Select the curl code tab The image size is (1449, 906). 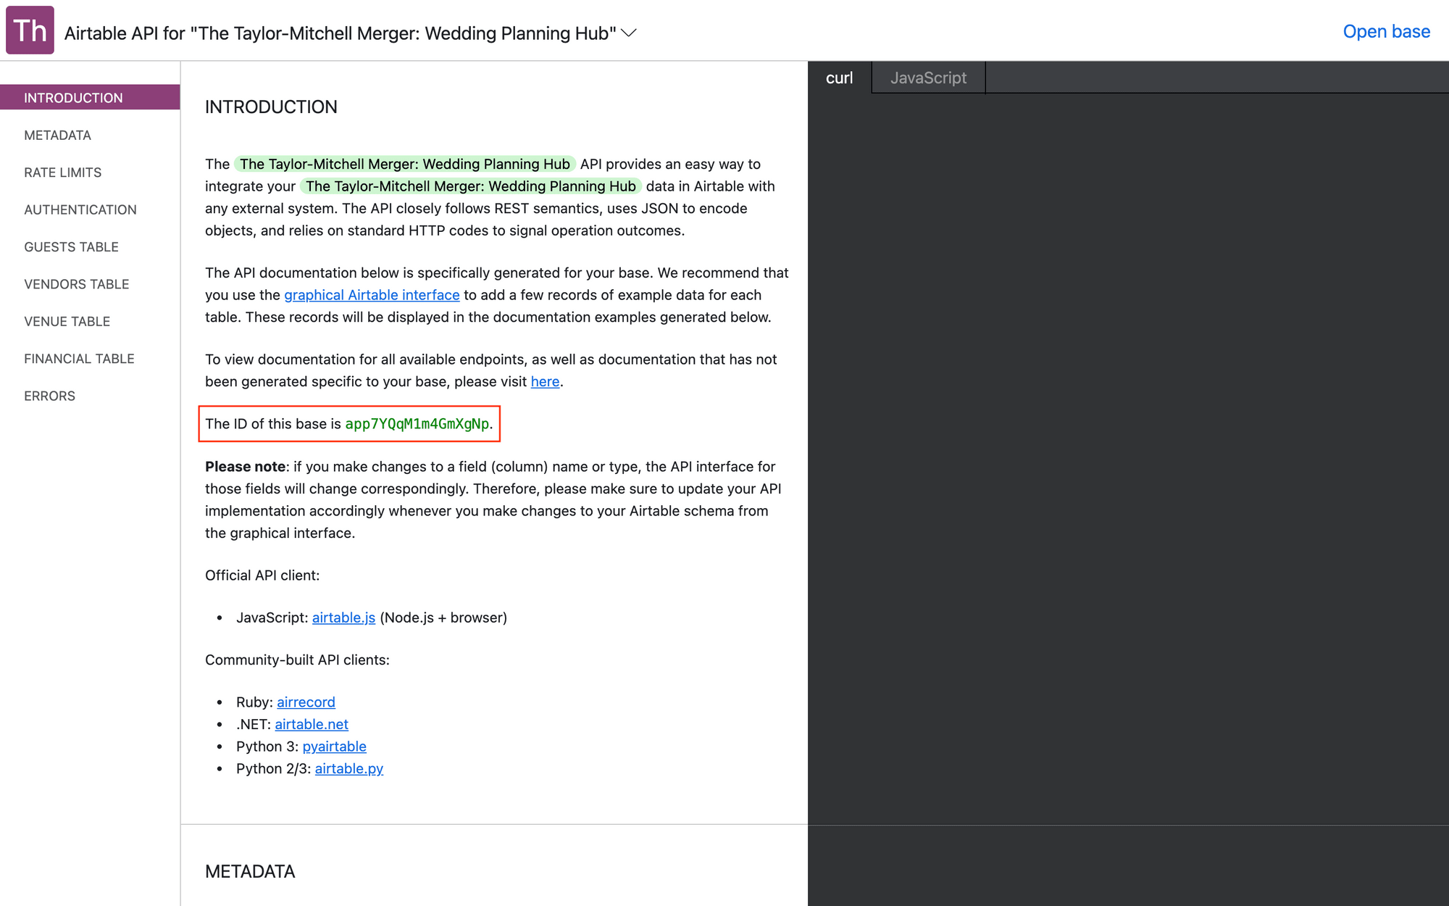coord(839,78)
